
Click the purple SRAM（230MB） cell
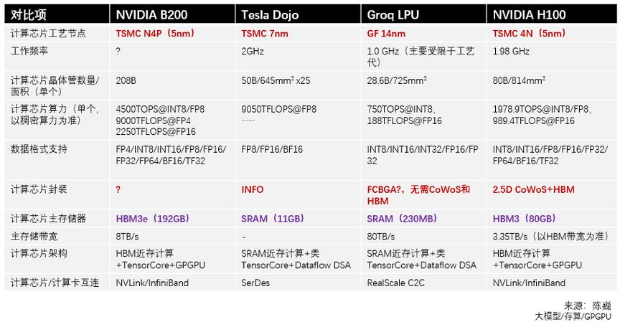(x=401, y=218)
